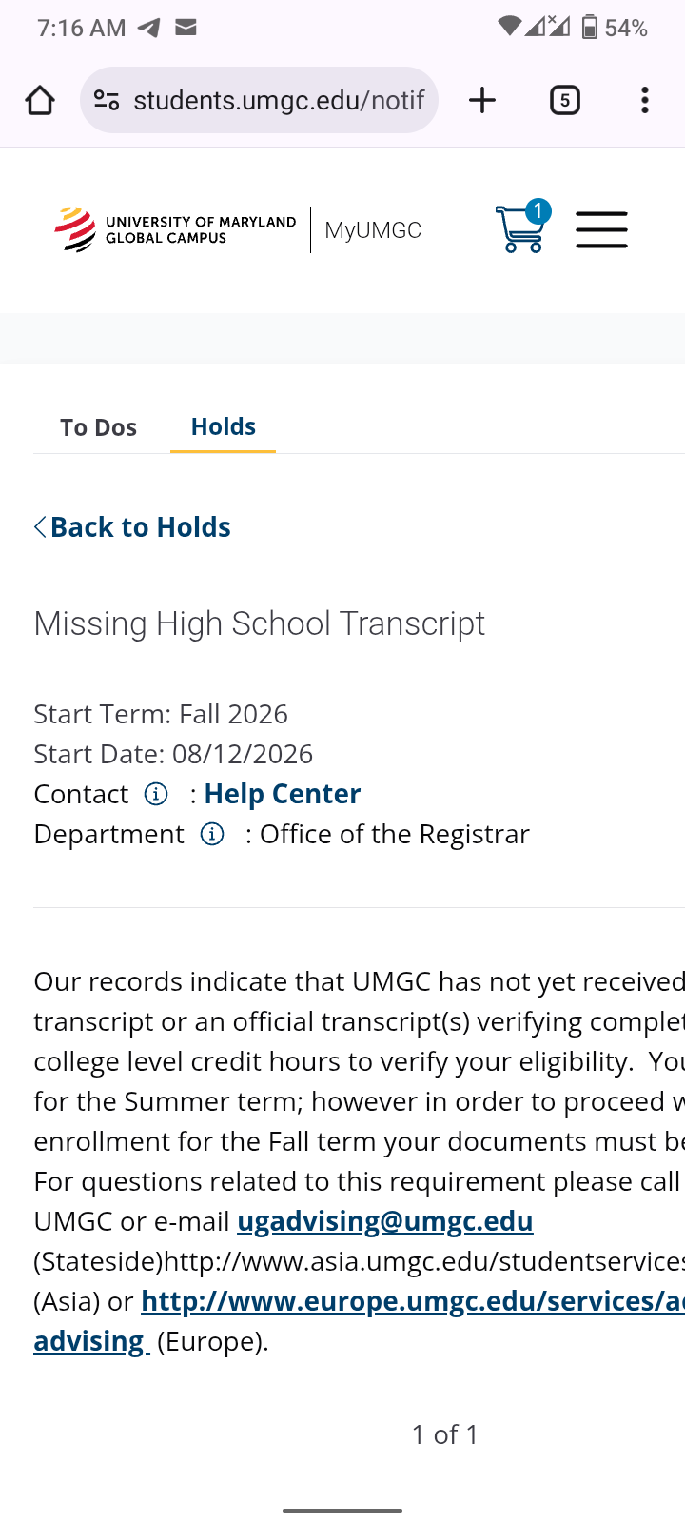Open the tab switcher showing 5 tabs

564,100
